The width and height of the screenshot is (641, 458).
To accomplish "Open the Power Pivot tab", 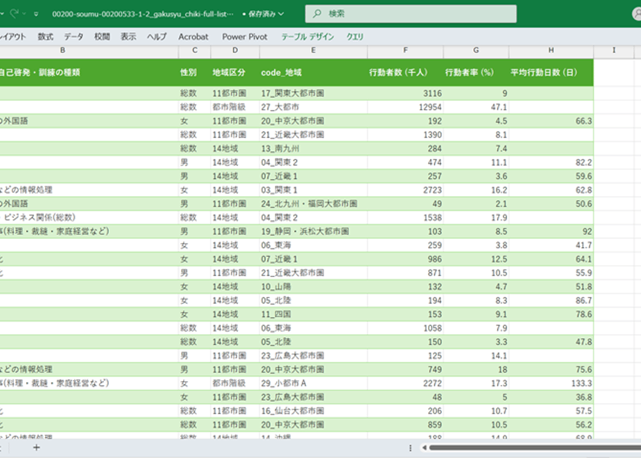I will 244,37.
